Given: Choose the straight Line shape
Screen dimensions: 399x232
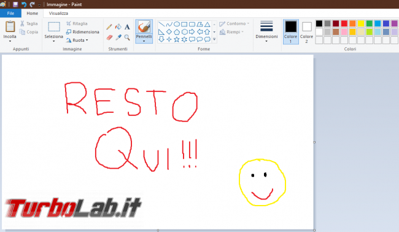Looking at the screenshot, I should point(161,25).
